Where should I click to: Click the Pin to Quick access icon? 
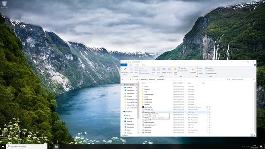click(125, 69)
